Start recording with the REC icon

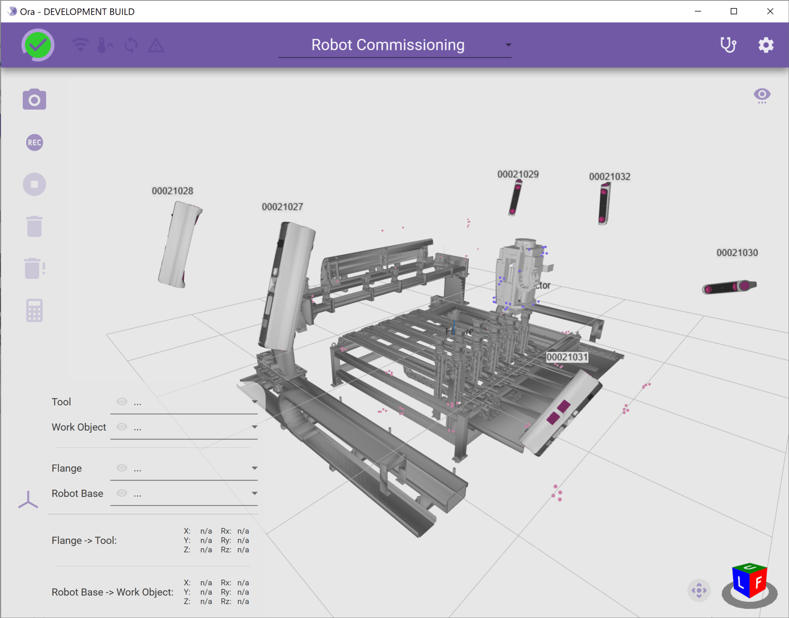coord(34,142)
